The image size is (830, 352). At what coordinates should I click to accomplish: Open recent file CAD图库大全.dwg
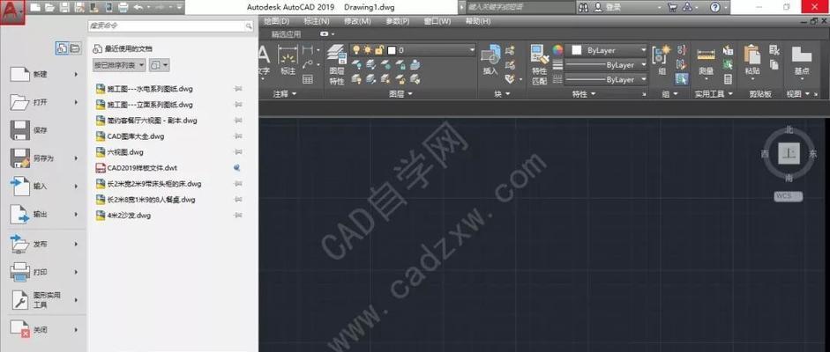tap(131, 136)
